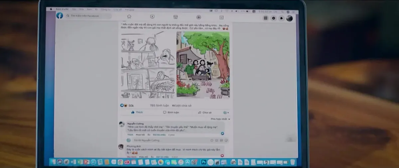
Task: Open the post-as profile selector dropdown
Action: coord(226,113)
